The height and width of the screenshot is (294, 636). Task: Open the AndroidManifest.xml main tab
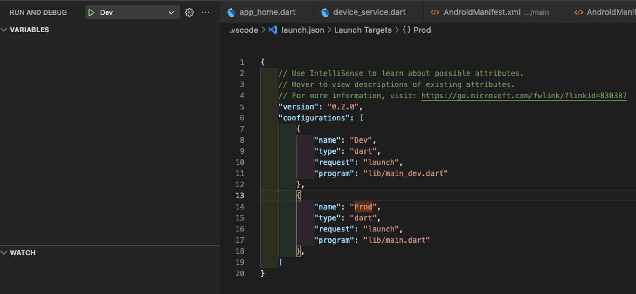pos(495,12)
